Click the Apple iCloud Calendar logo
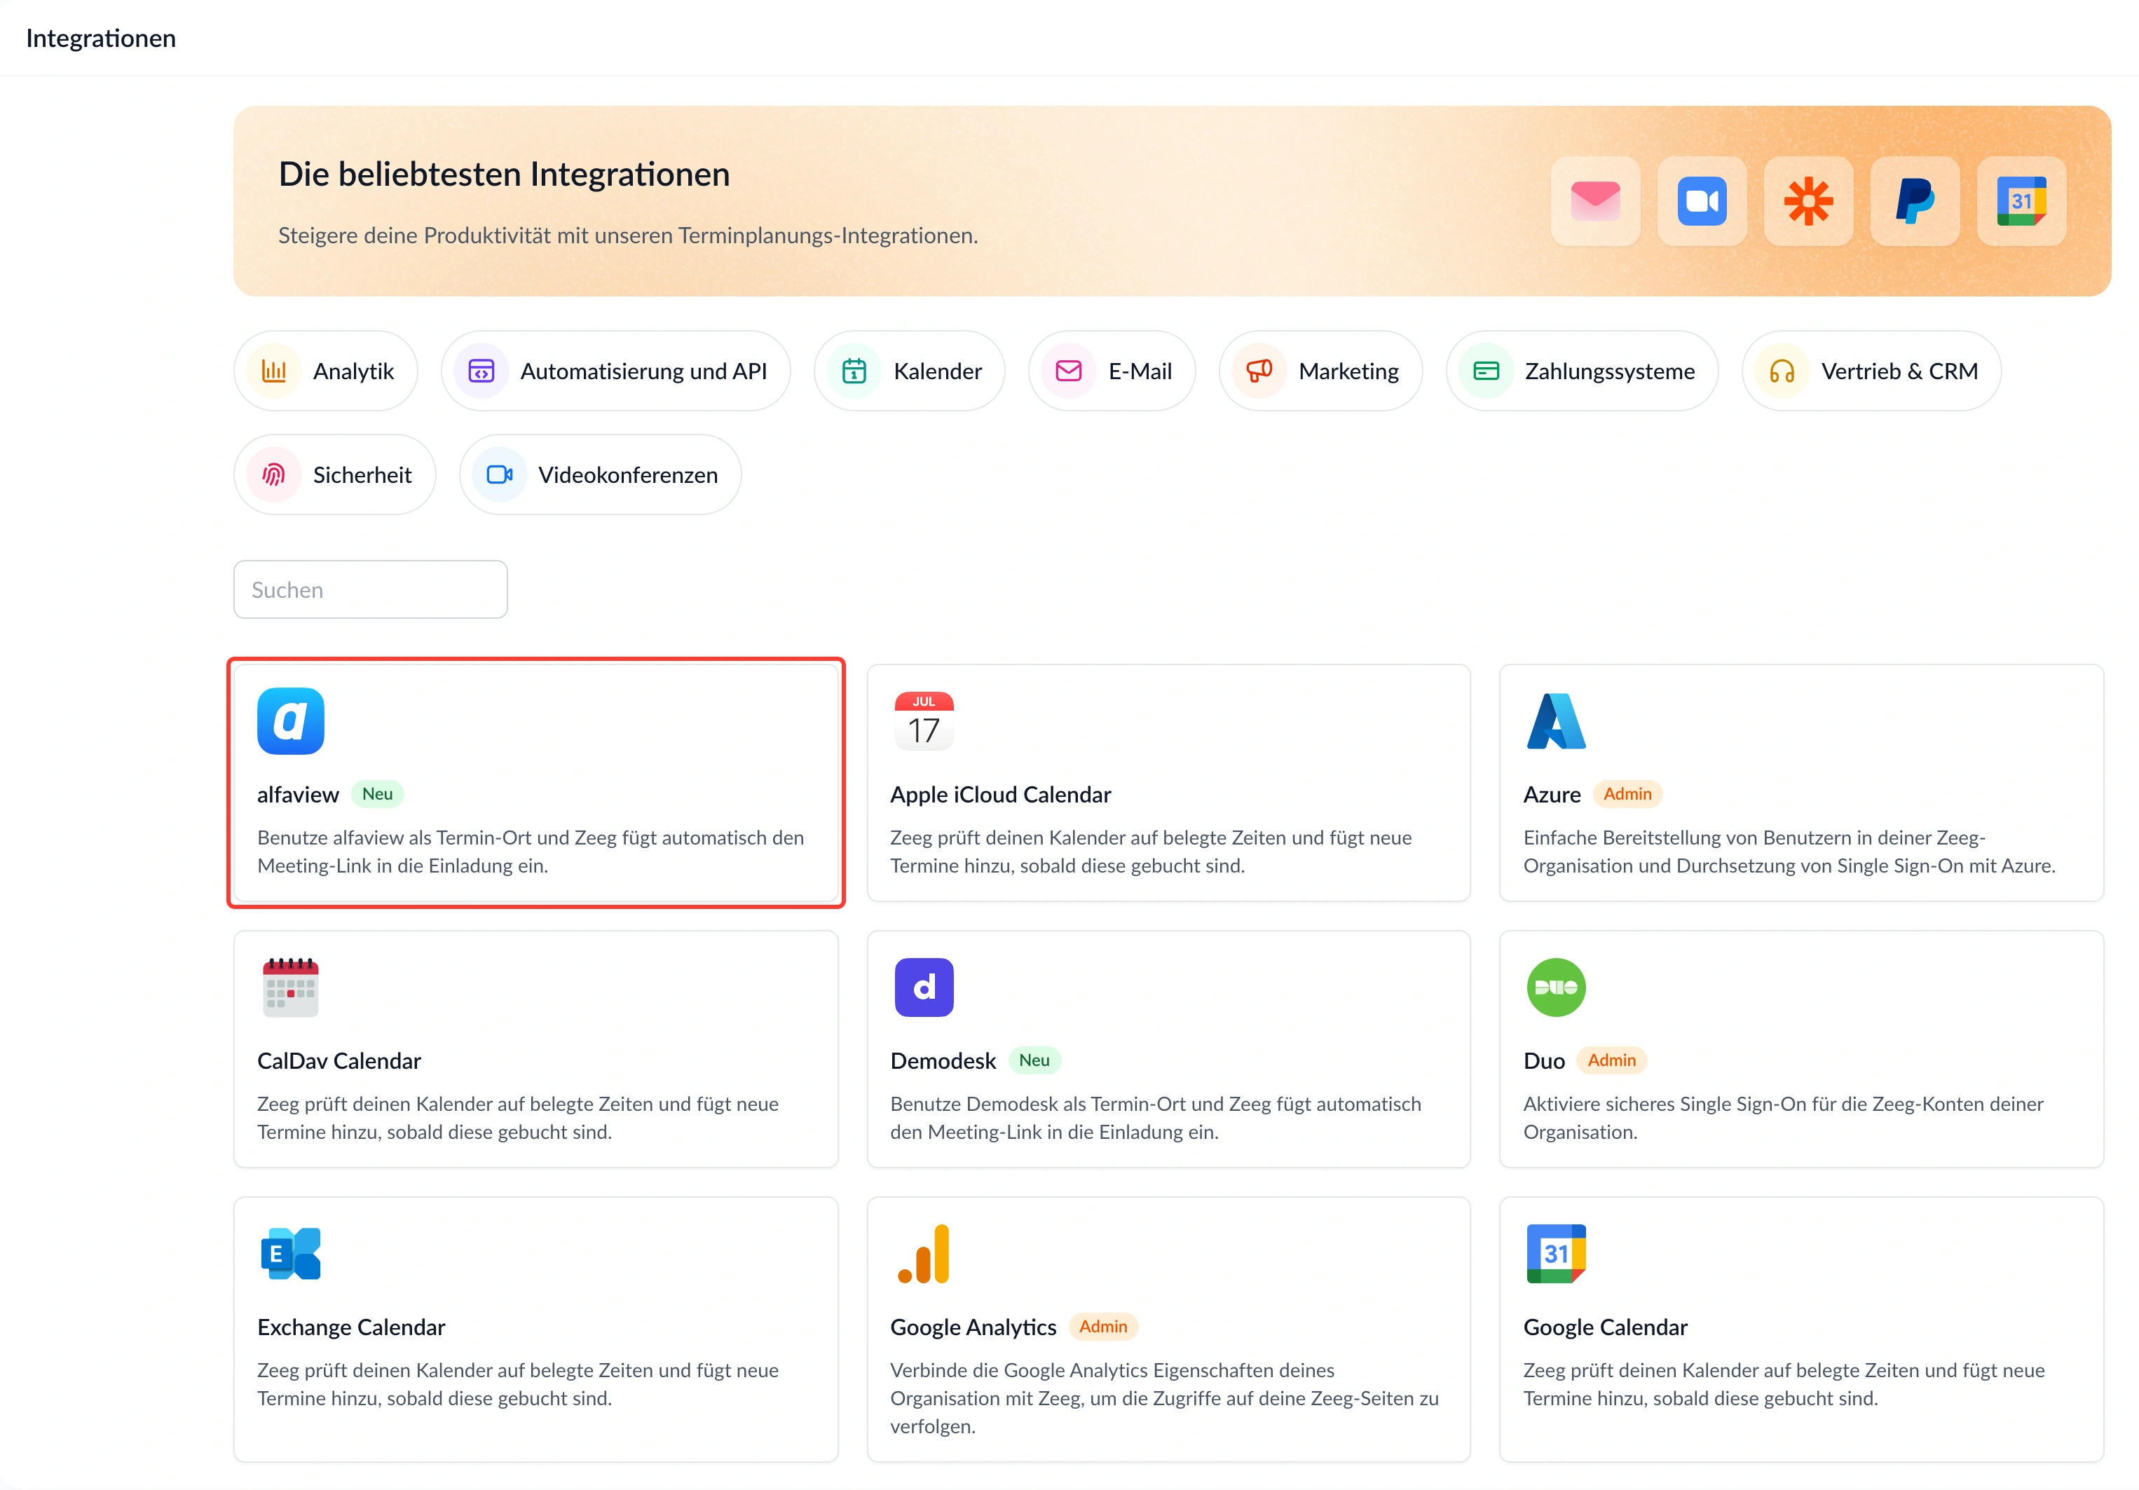The height and width of the screenshot is (1490, 2139). pos(923,721)
